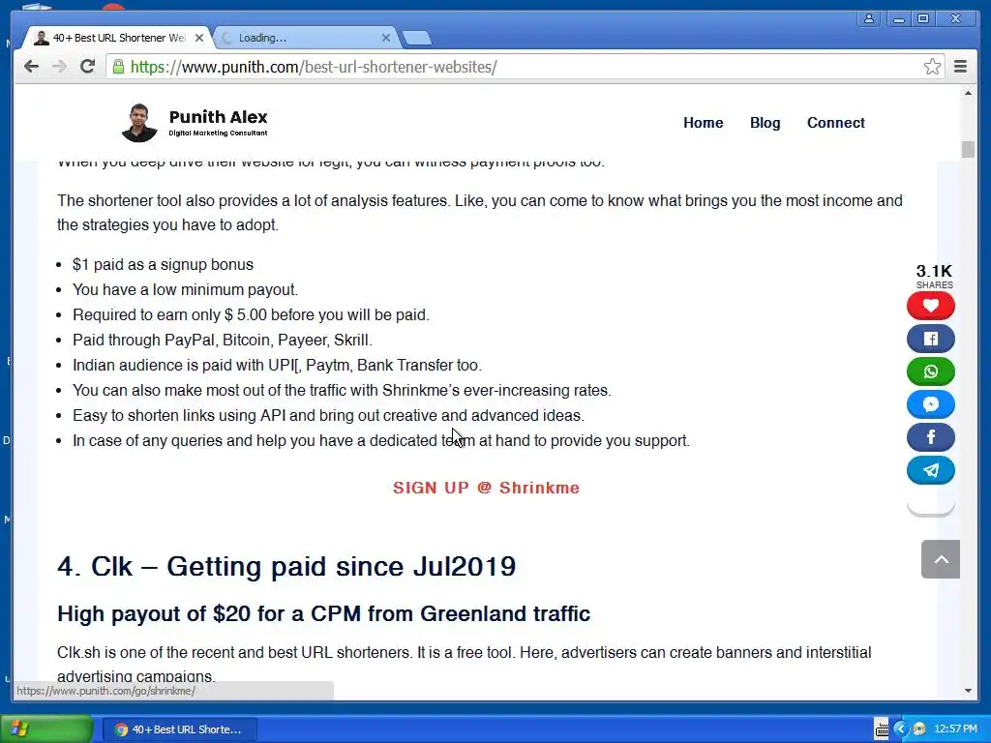Click the 3.1K shares counter
Screen dimensions: 991x743
(934, 276)
